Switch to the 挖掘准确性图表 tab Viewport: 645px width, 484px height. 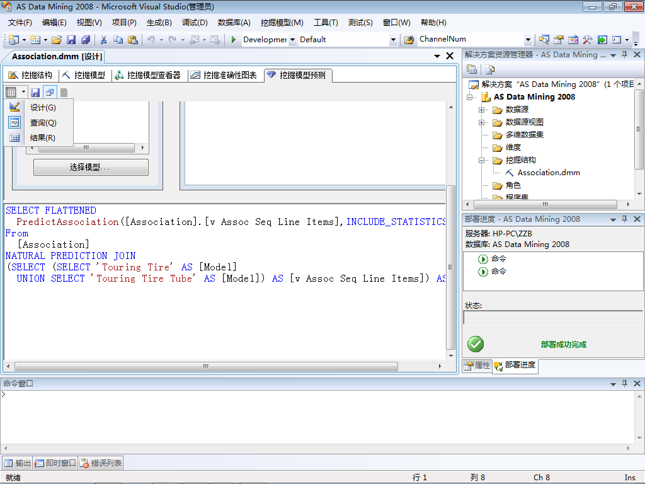click(x=224, y=75)
